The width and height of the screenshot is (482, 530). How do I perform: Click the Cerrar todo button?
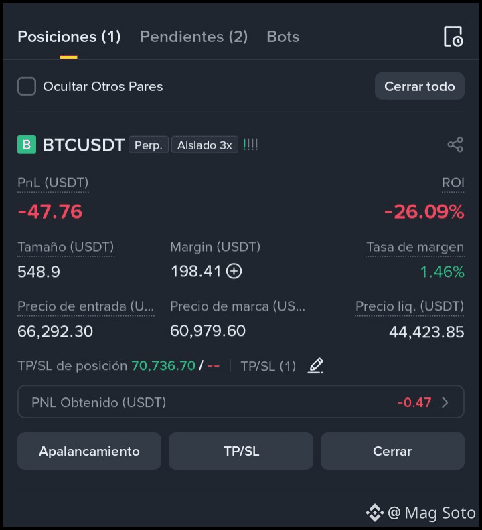pyautogui.click(x=420, y=86)
